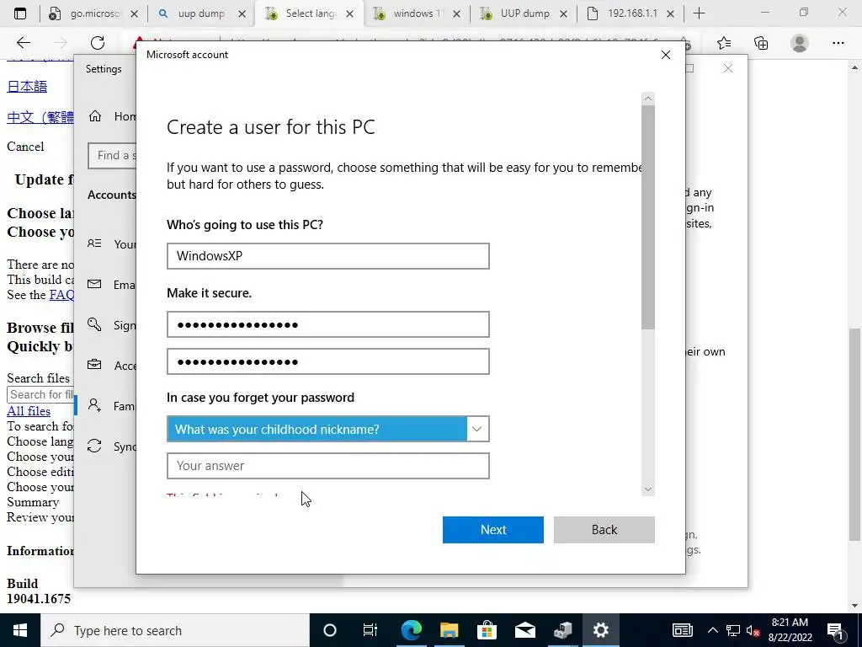Open Windows Start menu

[x=20, y=630]
